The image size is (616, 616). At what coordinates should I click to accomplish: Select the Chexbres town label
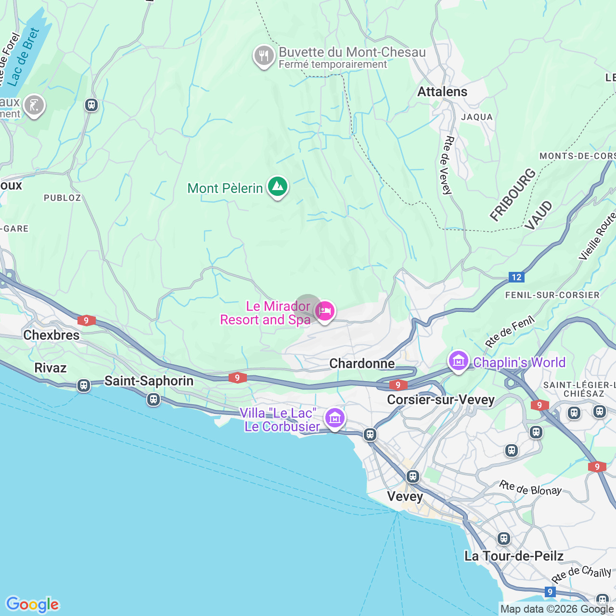click(51, 335)
